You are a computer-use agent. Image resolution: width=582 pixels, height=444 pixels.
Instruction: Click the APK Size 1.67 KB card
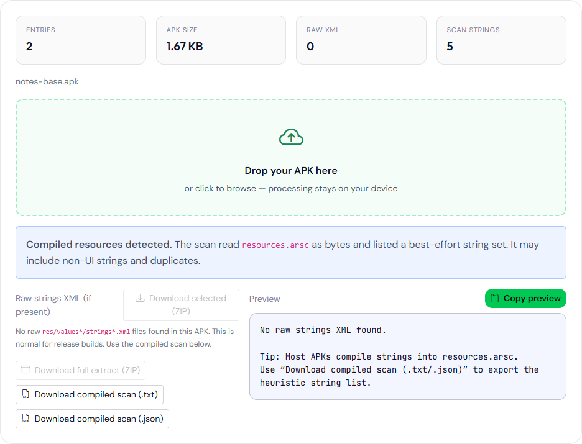click(221, 40)
